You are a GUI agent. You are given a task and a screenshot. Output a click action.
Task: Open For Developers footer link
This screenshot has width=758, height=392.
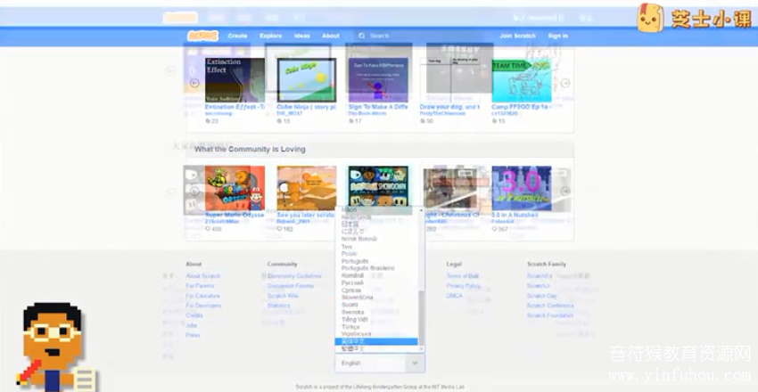[203, 306]
